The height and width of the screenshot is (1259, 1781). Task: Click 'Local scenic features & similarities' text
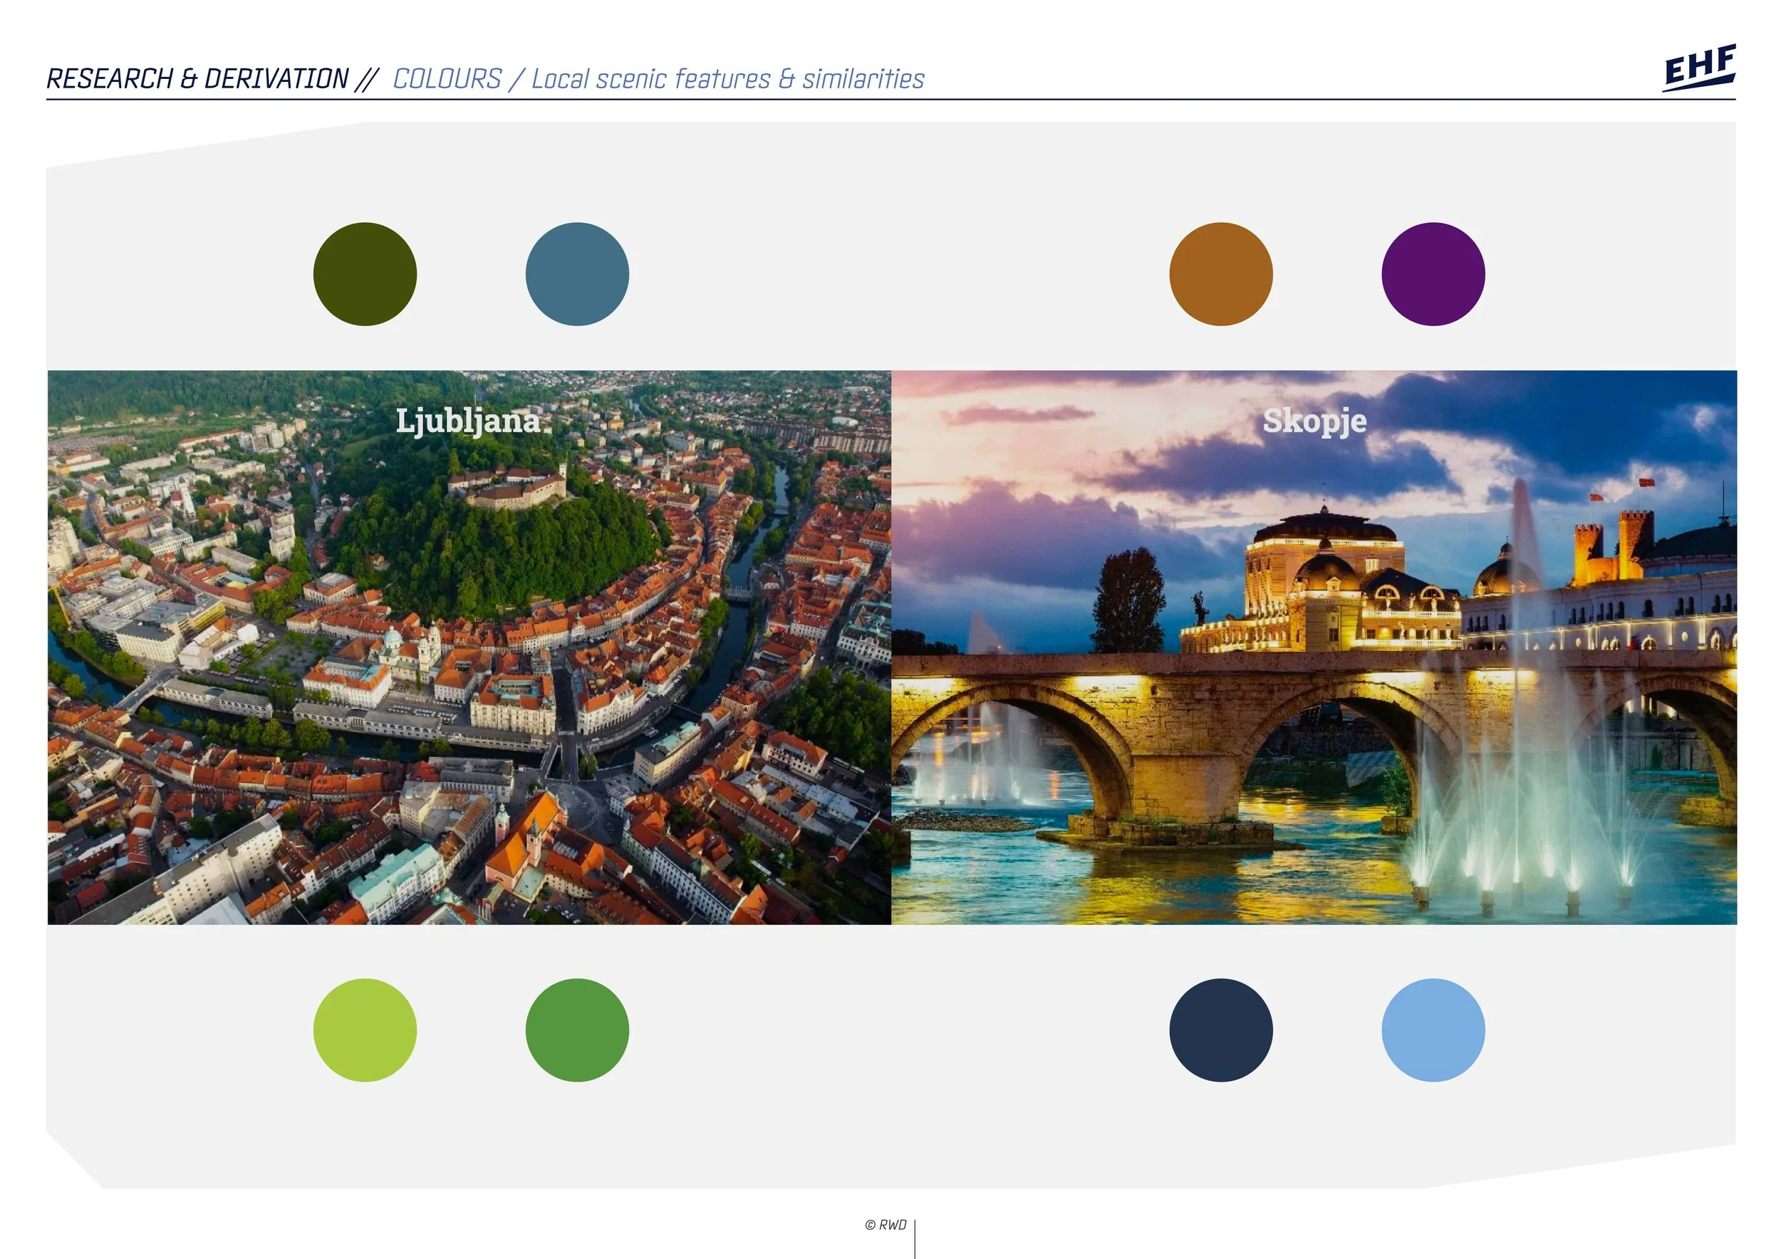(727, 79)
